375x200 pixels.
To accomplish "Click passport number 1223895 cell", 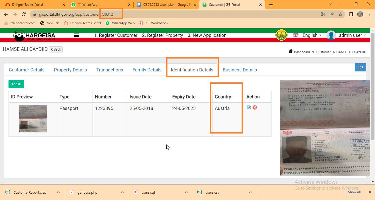I will 110,120.
